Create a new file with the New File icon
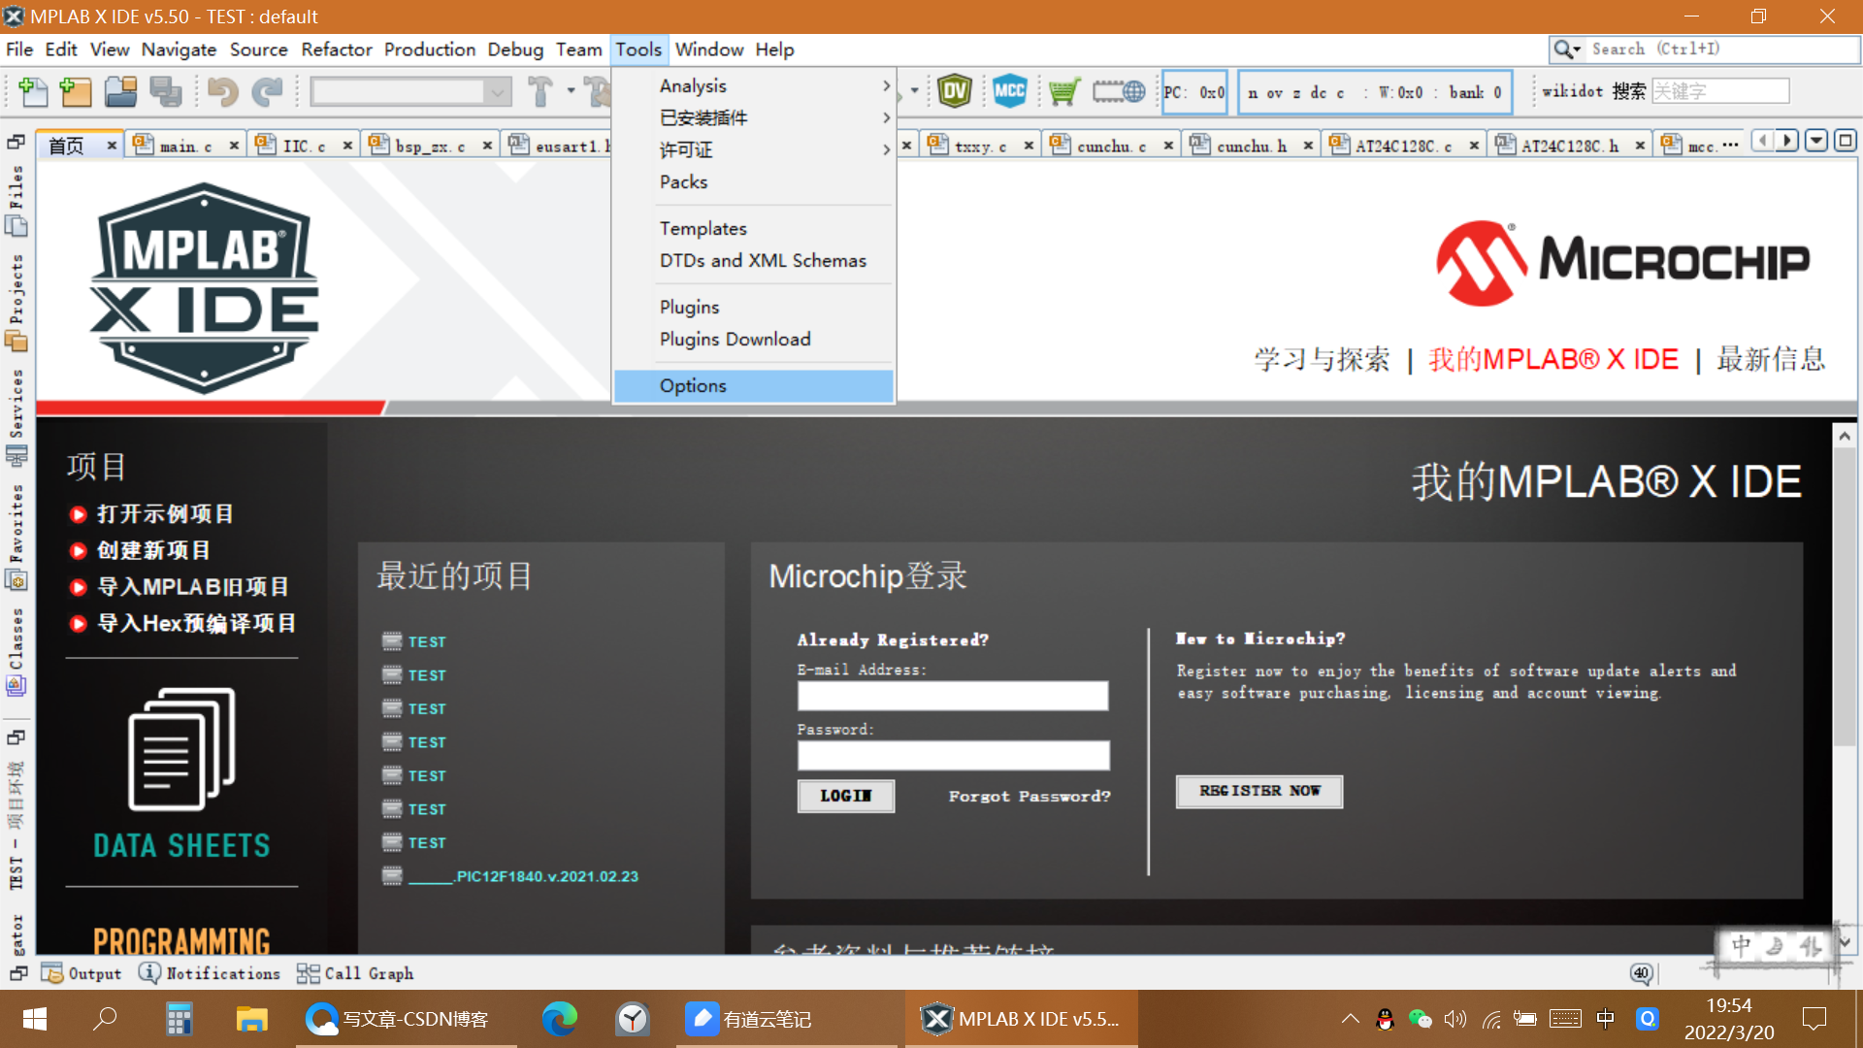Screen dimensions: 1863x1048 pyautogui.click(x=32, y=91)
